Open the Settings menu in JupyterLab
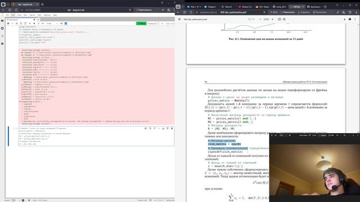360x202 pixels. click(47, 15)
